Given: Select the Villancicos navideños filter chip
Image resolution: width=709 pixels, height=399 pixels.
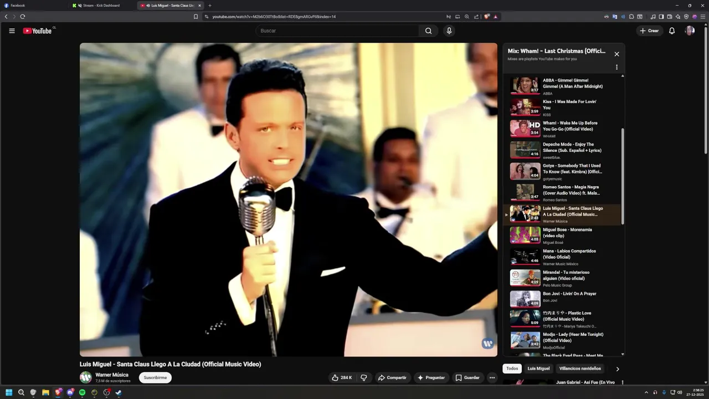Looking at the screenshot, I should pyautogui.click(x=580, y=369).
